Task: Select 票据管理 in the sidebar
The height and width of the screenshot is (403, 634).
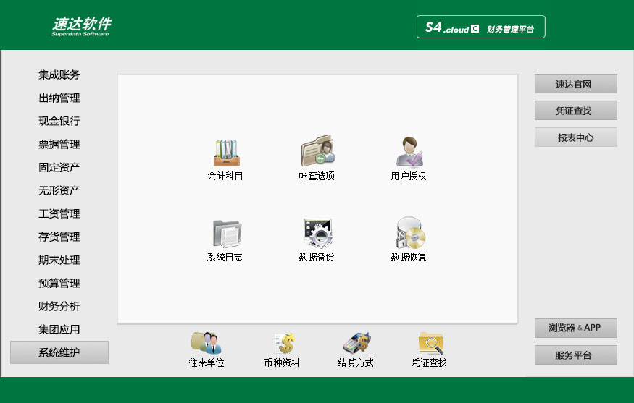Action: [x=59, y=144]
